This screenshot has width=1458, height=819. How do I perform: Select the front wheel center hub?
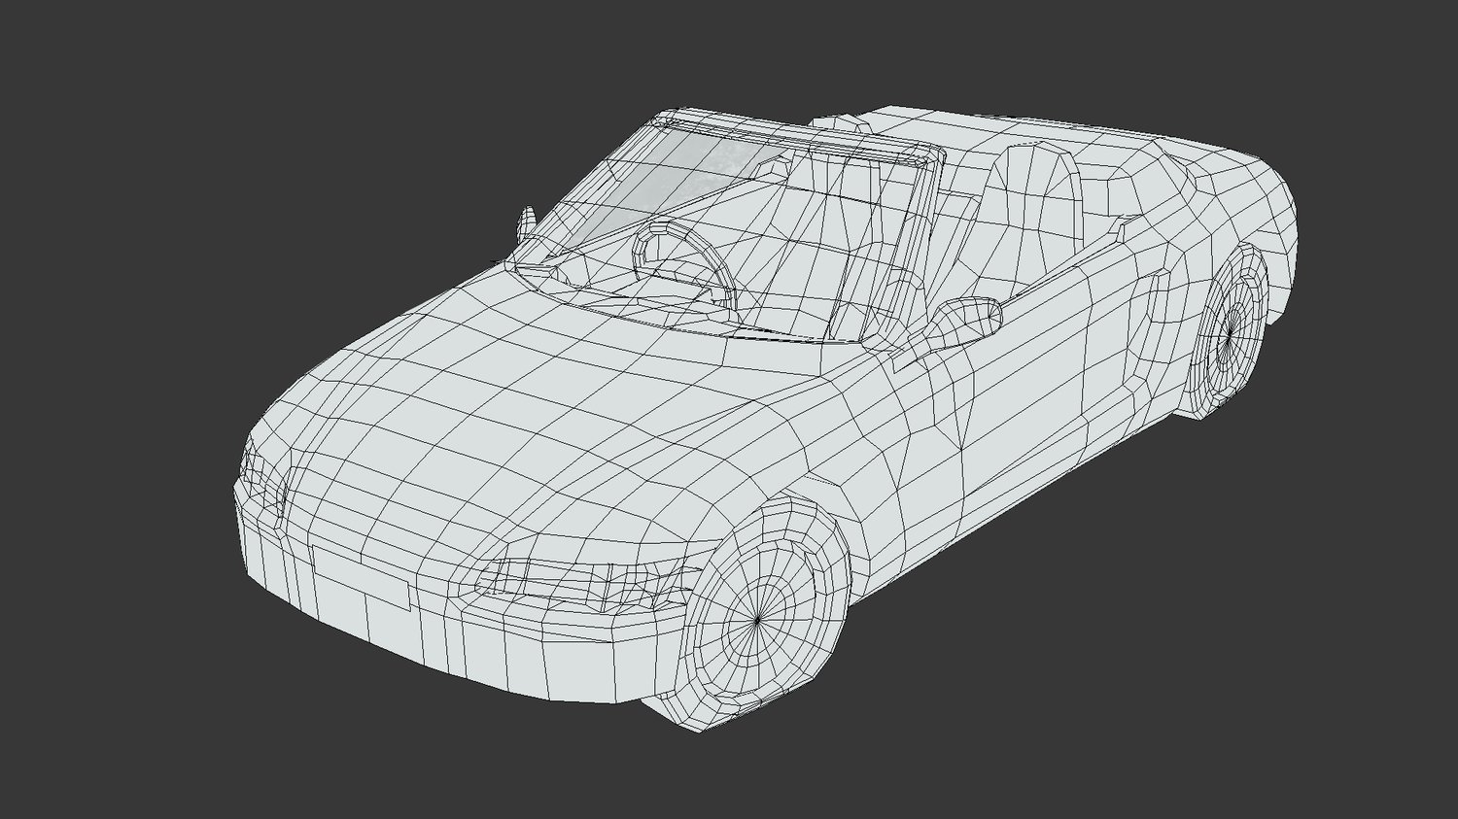point(758,618)
